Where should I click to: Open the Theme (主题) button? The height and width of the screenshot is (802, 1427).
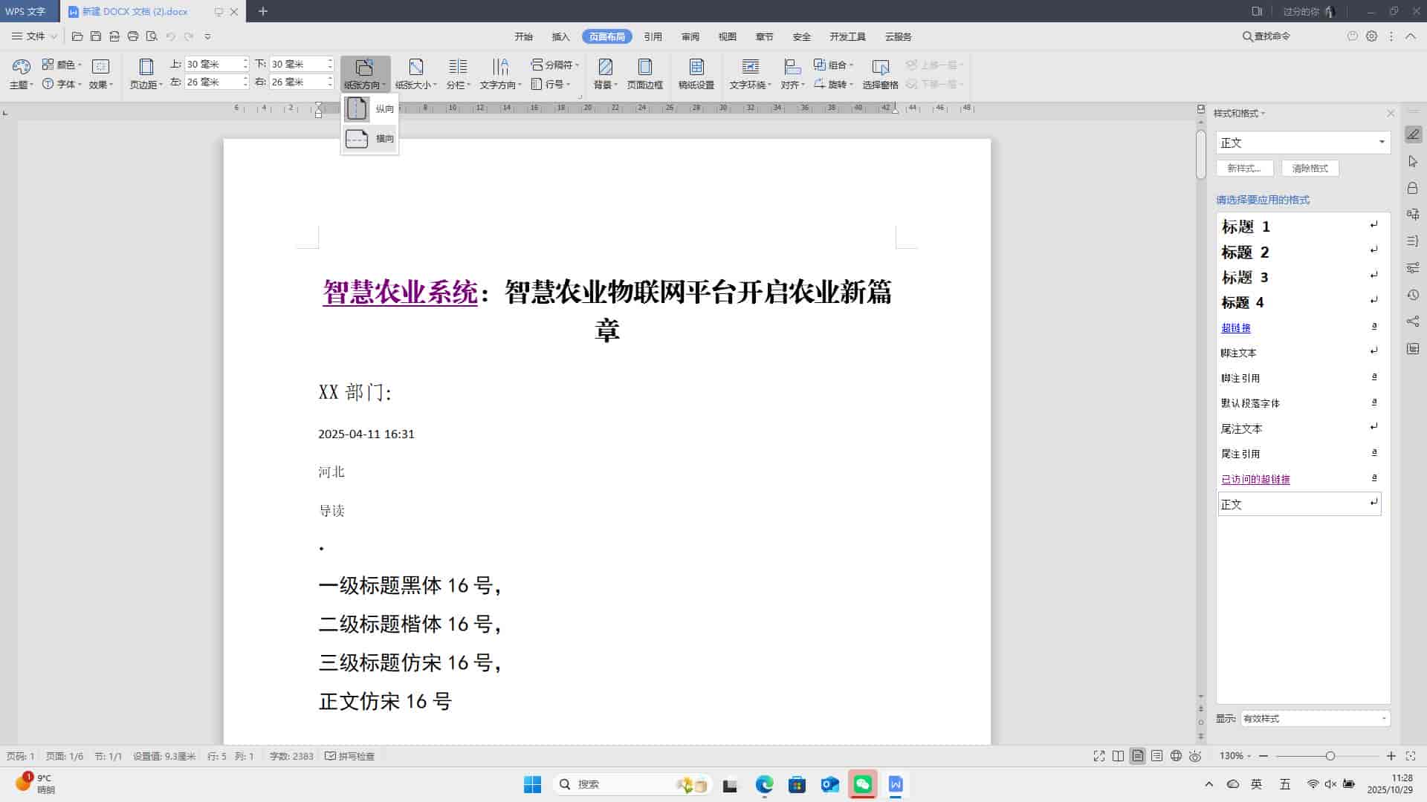[x=21, y=74]
